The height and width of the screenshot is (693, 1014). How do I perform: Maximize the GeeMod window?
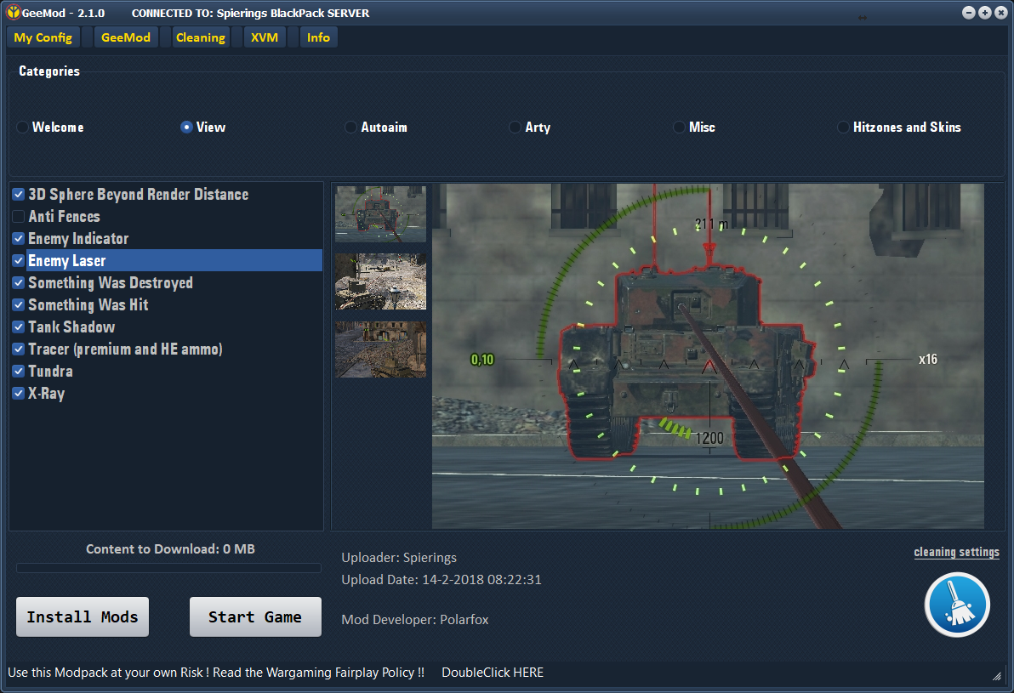[984, 12]
